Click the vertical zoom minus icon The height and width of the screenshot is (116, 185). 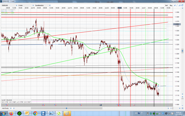[x=182, y=105]
